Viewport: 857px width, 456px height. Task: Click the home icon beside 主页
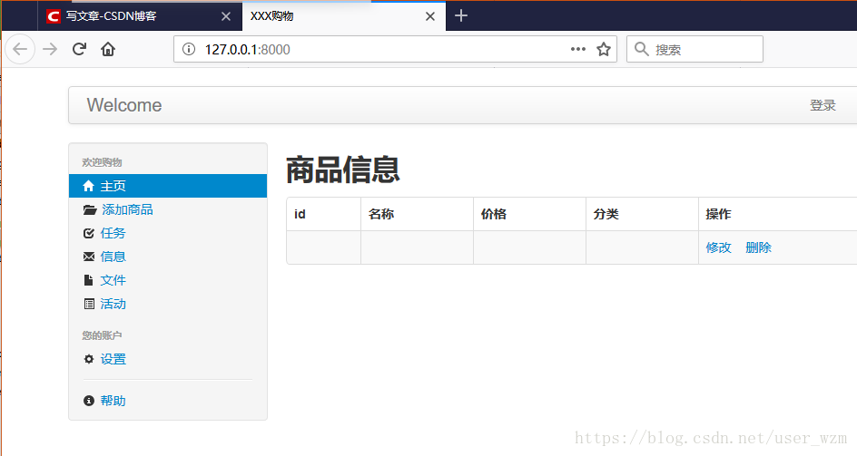(89, 186)
